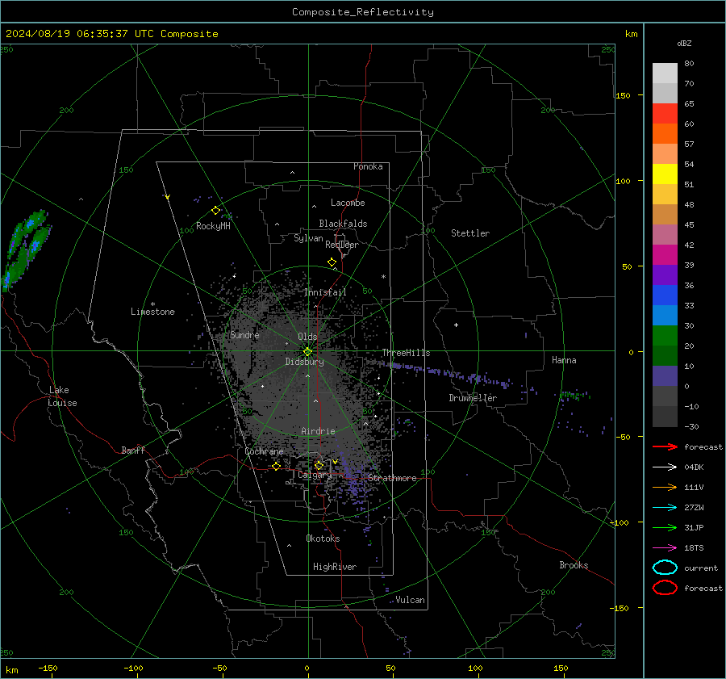726x679 pixels.
Task: Pick the slate purple swatch below 10
Action: point(665,375)
